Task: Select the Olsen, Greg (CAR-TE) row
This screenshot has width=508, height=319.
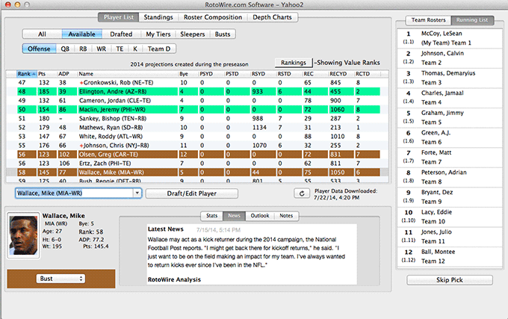Action: coord(198,155)
